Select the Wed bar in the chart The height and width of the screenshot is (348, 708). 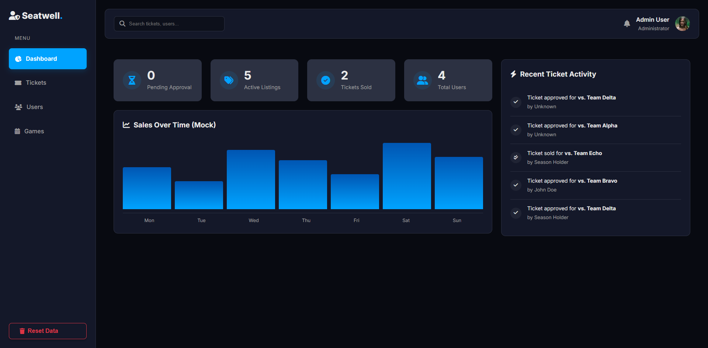pyautogui.click(x=251, y=179)
